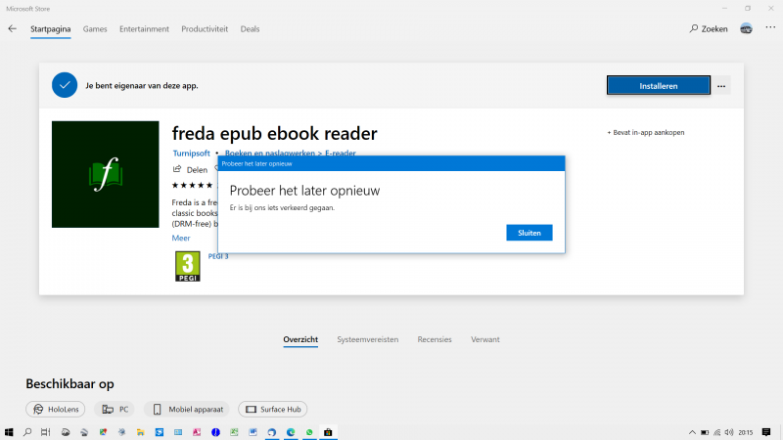Switch to the Entertainment tab
Screen dimensions: 783x440
pyautogui.click(x=144, y=29)
